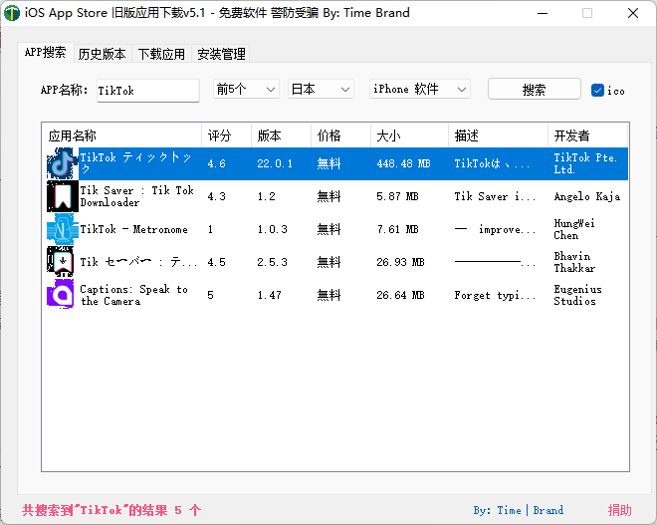The height and width of the screenshot is (525, 657).
Task: Click the 'Tik Saver i...' description cell
Action: (x=495, y=196)
